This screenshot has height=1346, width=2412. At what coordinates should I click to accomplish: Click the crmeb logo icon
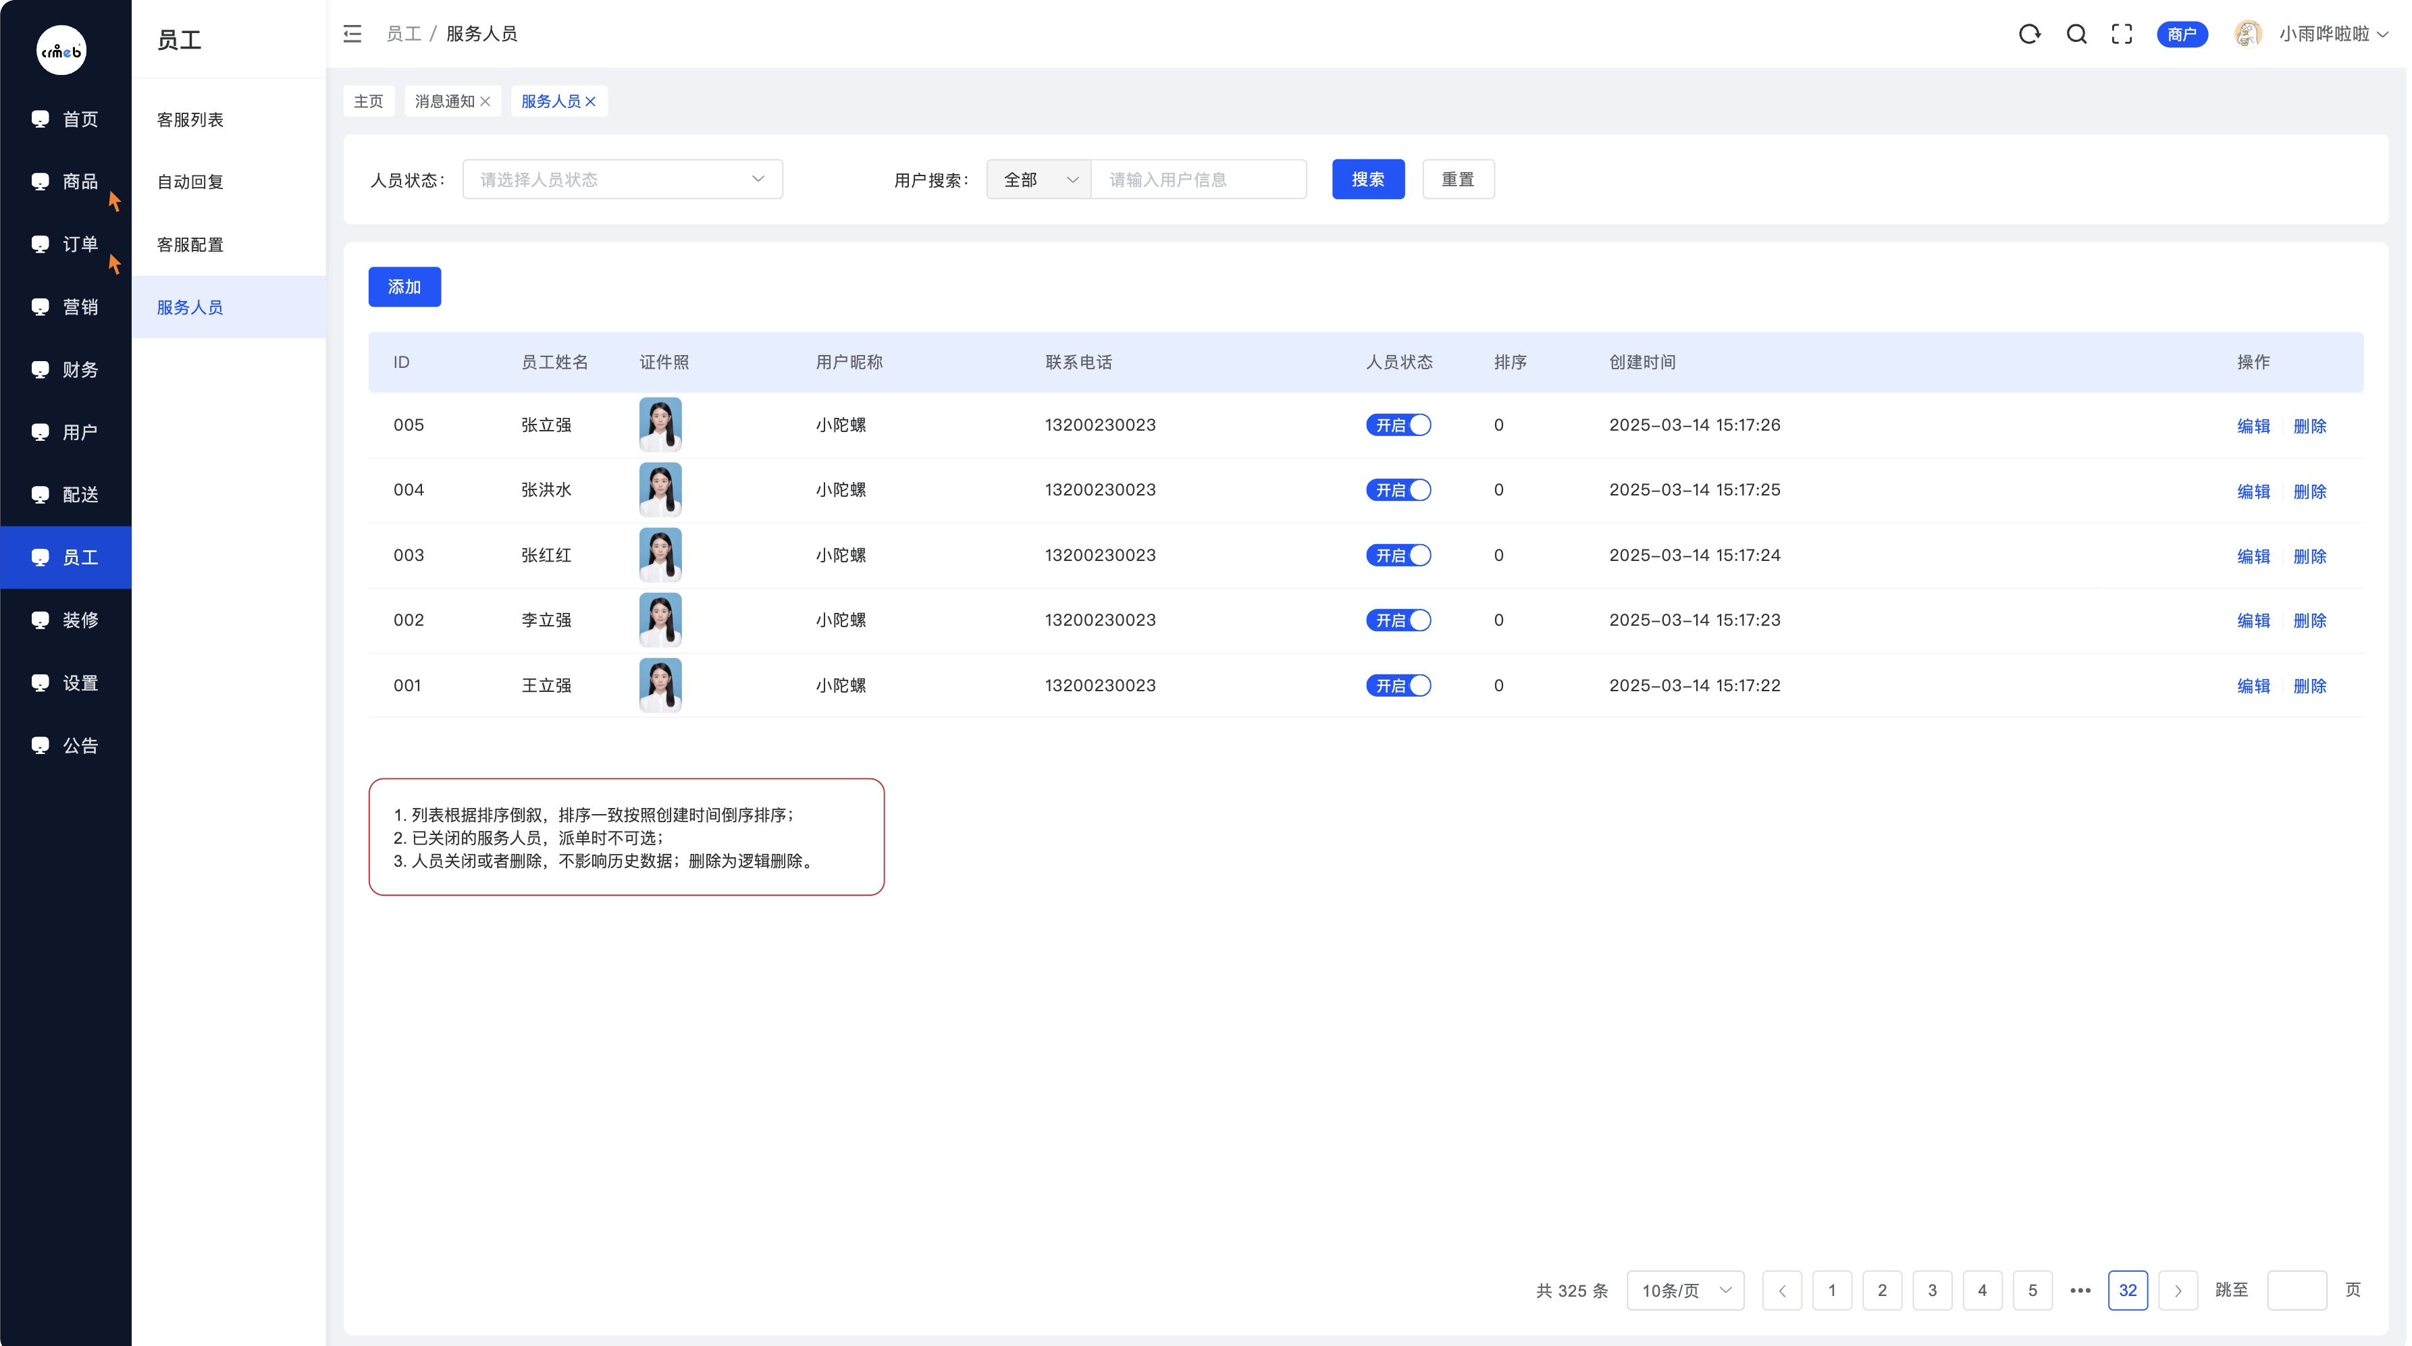click(61, 49)
